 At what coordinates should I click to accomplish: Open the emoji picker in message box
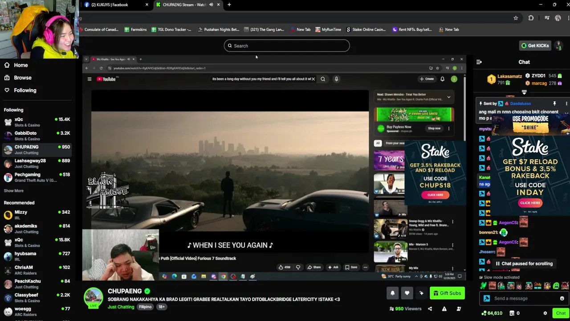(562, 298)
